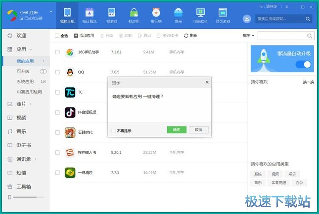Open the title bar menu dropdown arrow
Image resolution: width=319 pixels, height=214 pixels.
[x=287, y=7]
